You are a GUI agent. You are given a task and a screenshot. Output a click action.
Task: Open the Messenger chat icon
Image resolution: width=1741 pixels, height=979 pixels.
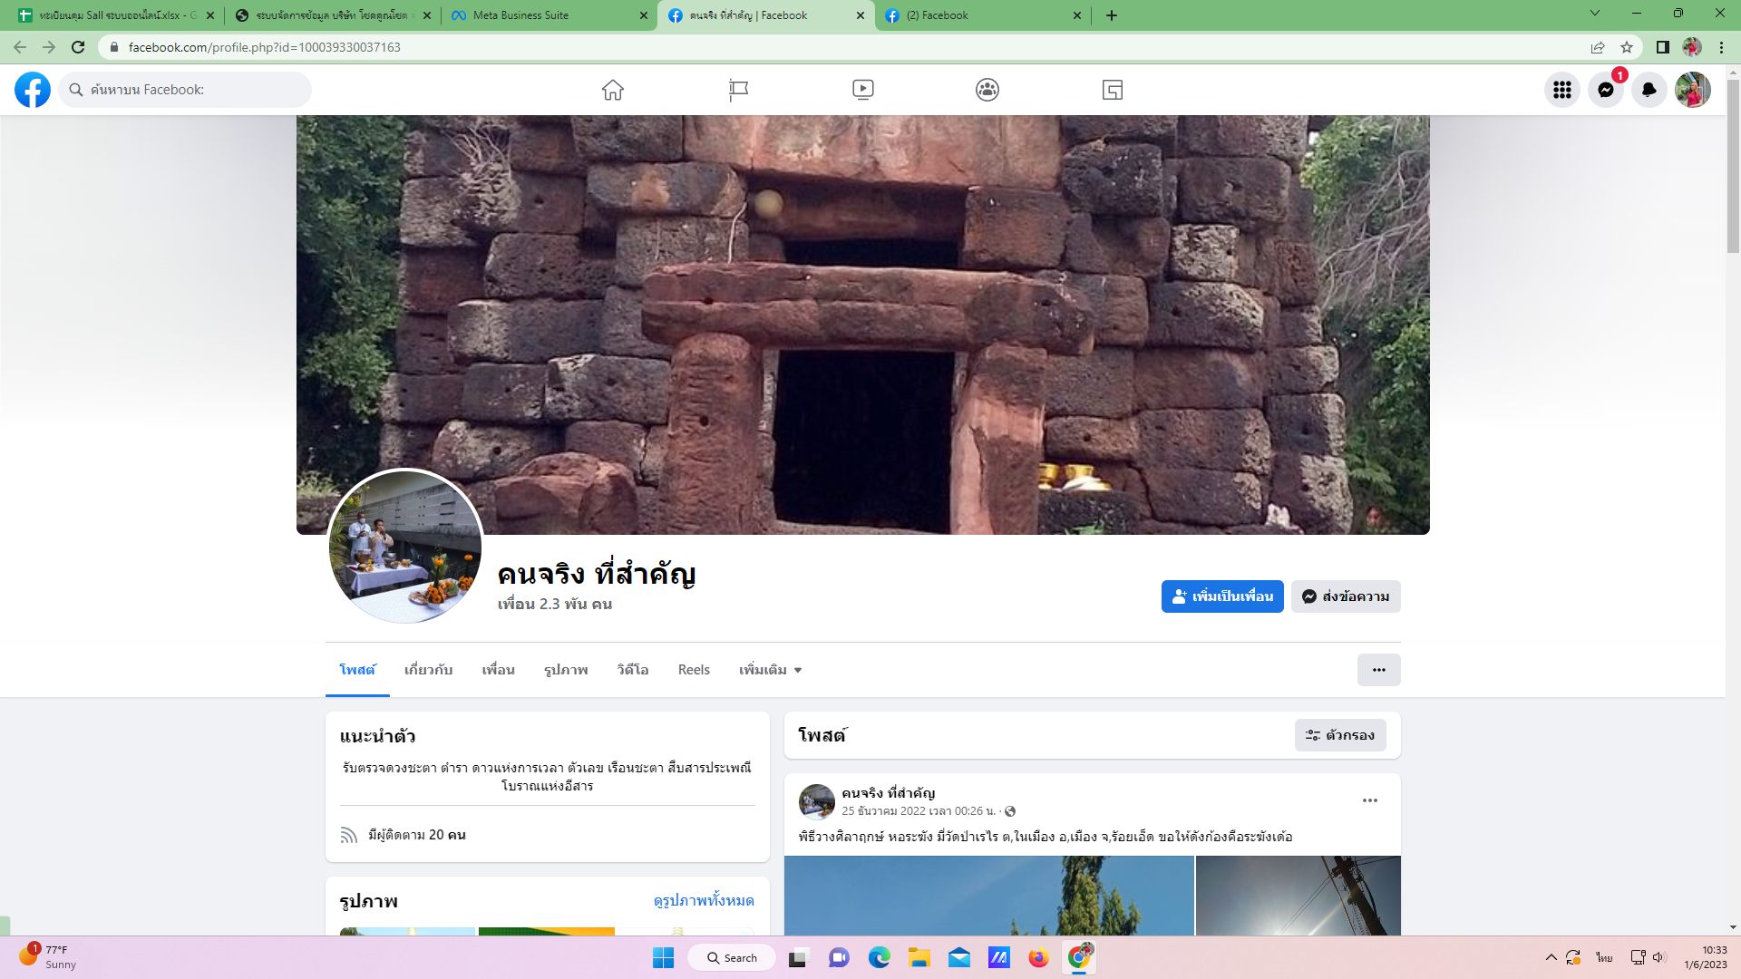point(1605,90)
